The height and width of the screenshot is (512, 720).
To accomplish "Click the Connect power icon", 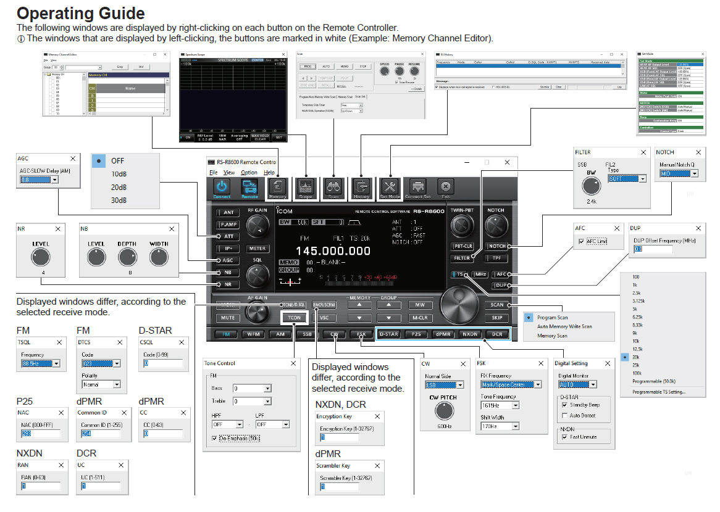I will [222, 188].
